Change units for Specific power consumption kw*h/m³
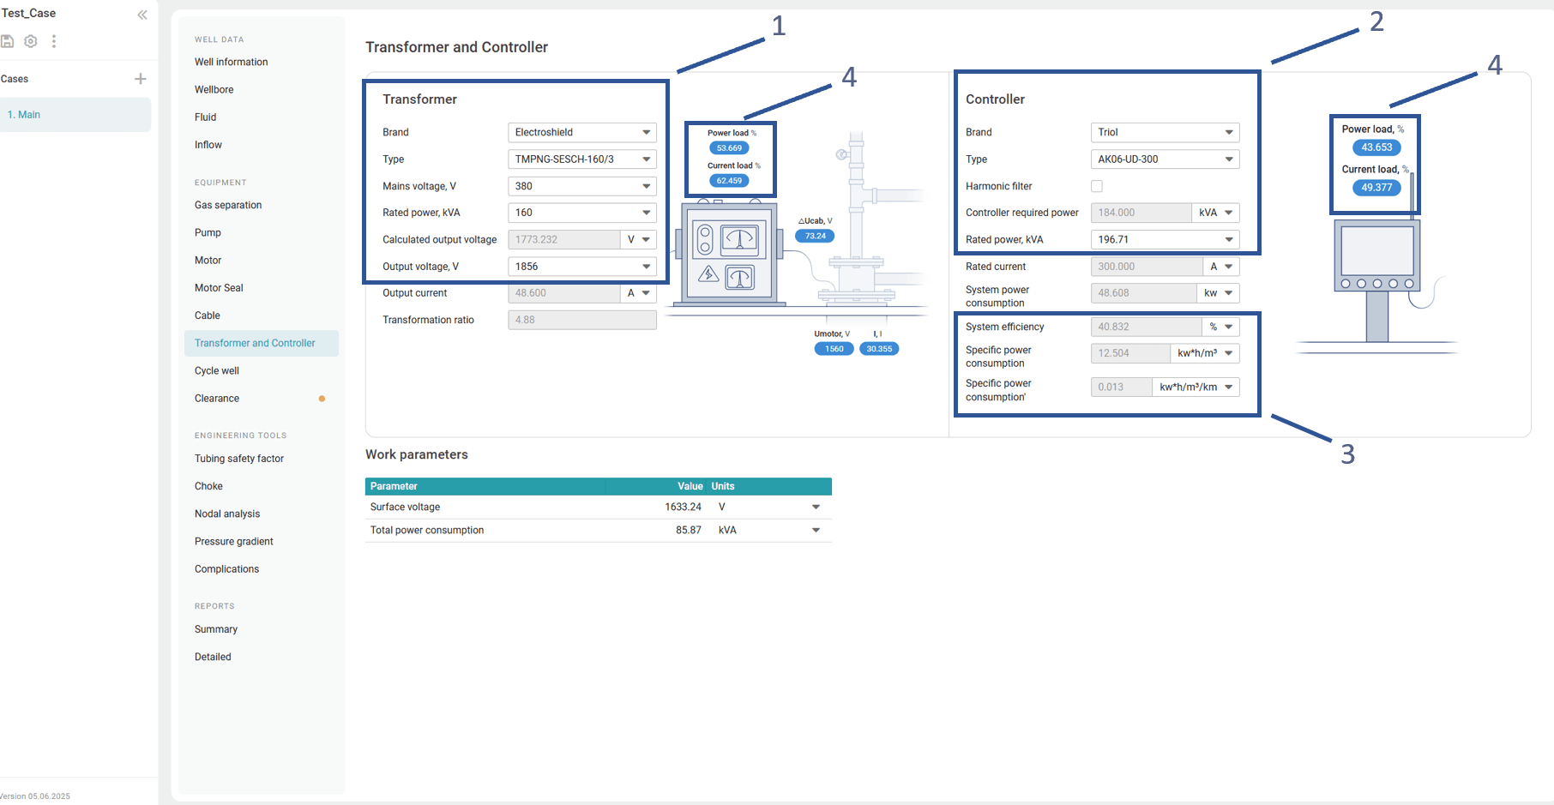 pyautogui.click(x=1205, y=353)
